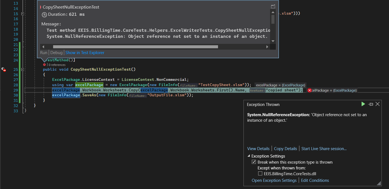Check the EEIS.BillingTime.CoreTests.dll exclusion box
The width and height of the screenshot is (389, 189).
click(260, 173)
